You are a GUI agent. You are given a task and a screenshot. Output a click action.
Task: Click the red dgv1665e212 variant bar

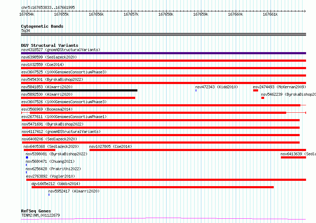point(153,187)
